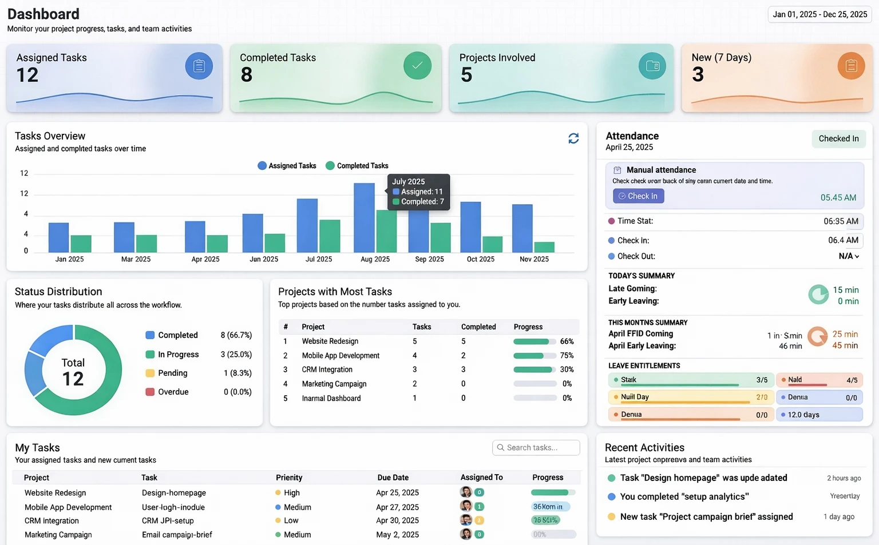
Task: Expand extra assignees on the User-logh-inodule row
Action: click(479, 506)
